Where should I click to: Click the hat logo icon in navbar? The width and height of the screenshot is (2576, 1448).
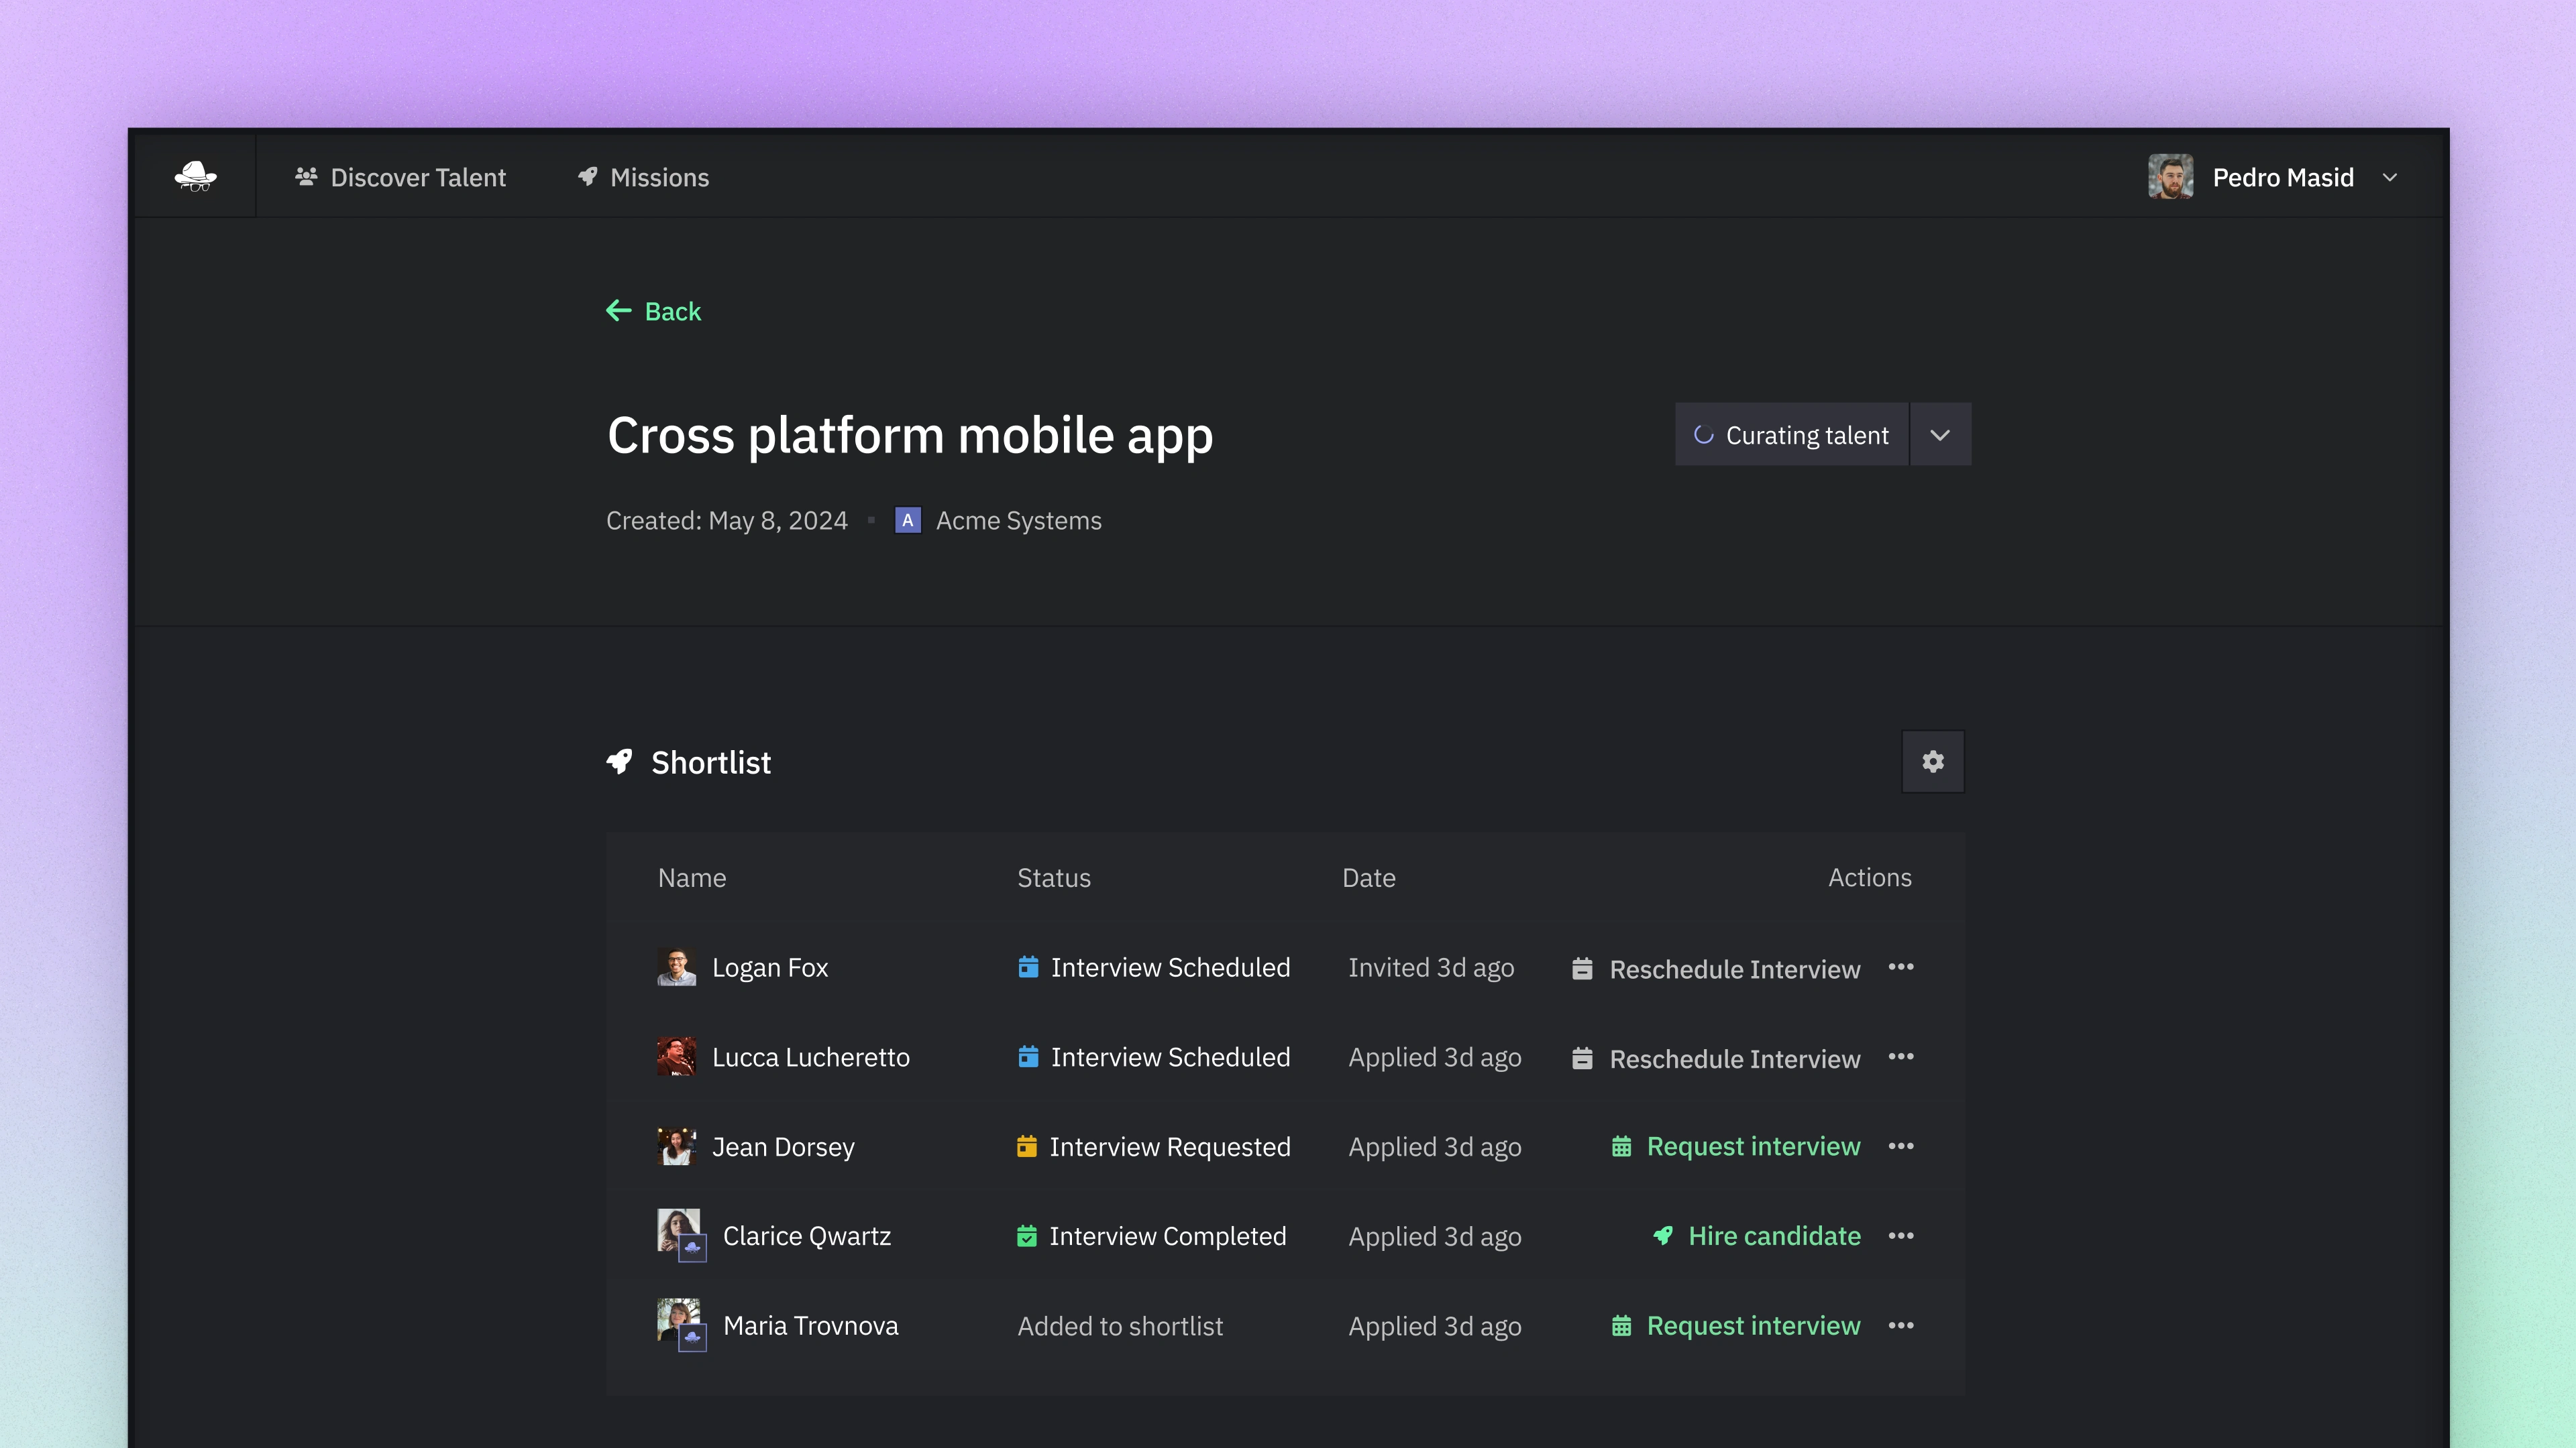[195, 177]
